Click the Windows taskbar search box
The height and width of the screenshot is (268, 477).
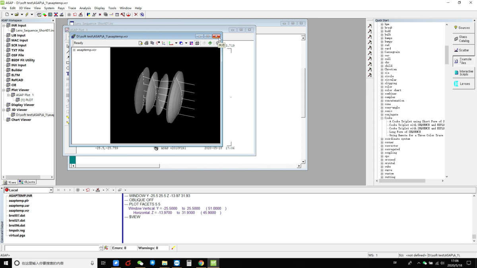tap(54, 263)
